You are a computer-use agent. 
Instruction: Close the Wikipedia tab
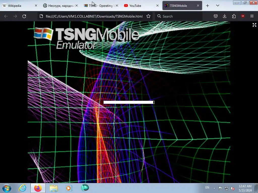[36, 6]
